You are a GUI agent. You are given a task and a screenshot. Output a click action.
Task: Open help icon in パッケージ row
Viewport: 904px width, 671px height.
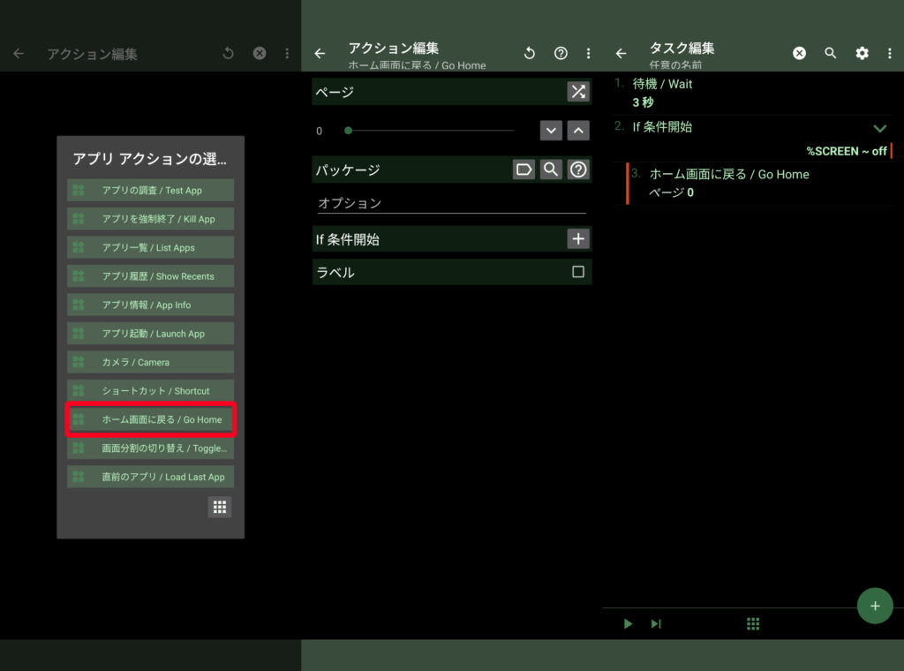578,170
